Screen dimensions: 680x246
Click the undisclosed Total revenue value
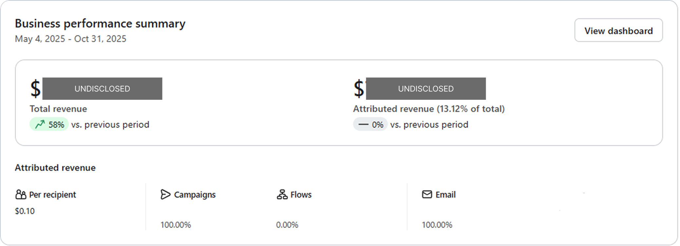click(x=102, y=89)
